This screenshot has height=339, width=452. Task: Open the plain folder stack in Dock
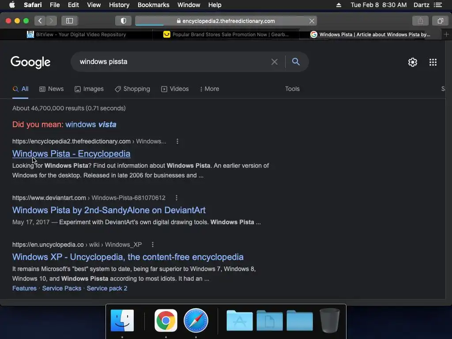(x=300, y=320)
